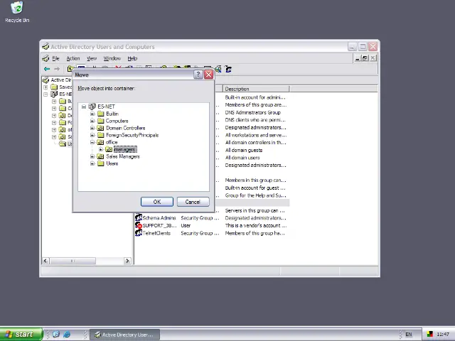
Task: Click the Domain Controllers OU icon in dialog
Action: pyautogui.click(x=100, y=128)
